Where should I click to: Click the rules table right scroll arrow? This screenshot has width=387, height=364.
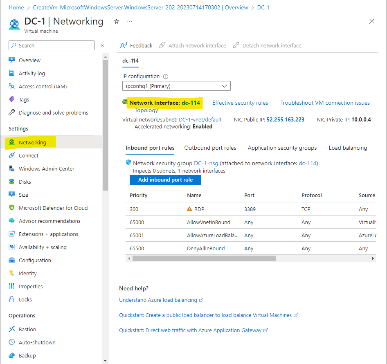pyautogui.click(x=373, y=258)
